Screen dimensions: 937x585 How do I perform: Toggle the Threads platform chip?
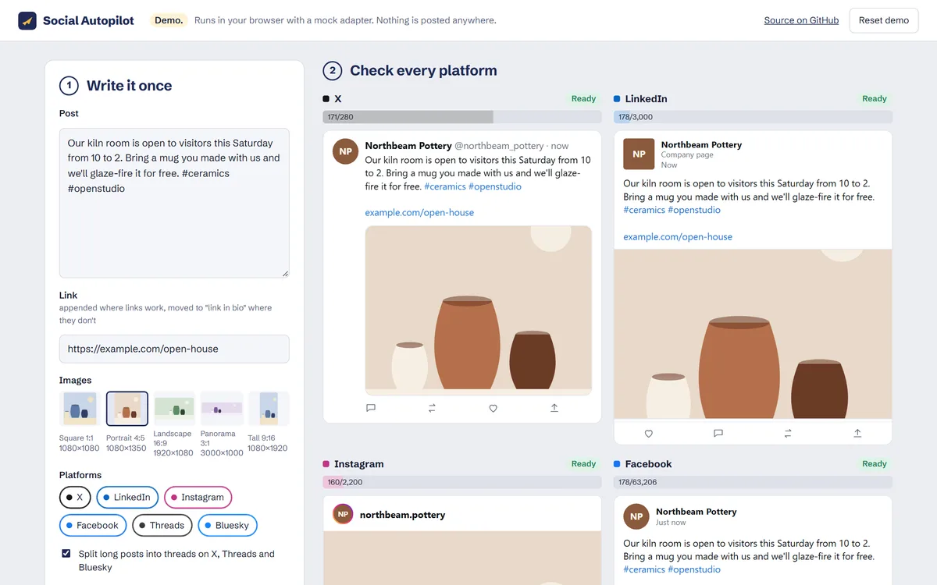point(162,525)
